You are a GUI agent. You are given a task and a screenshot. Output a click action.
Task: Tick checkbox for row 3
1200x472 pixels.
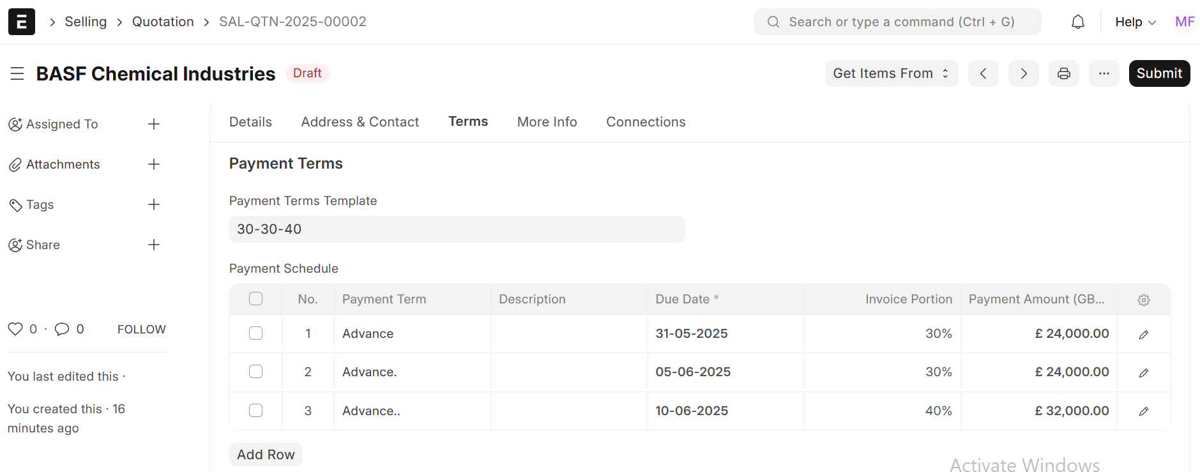tap(255, 411)
